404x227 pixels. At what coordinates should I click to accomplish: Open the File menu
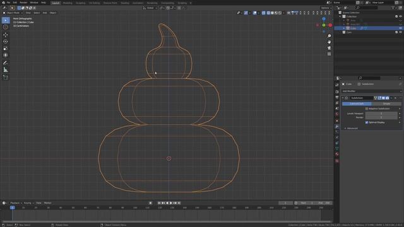coord(8,3)
